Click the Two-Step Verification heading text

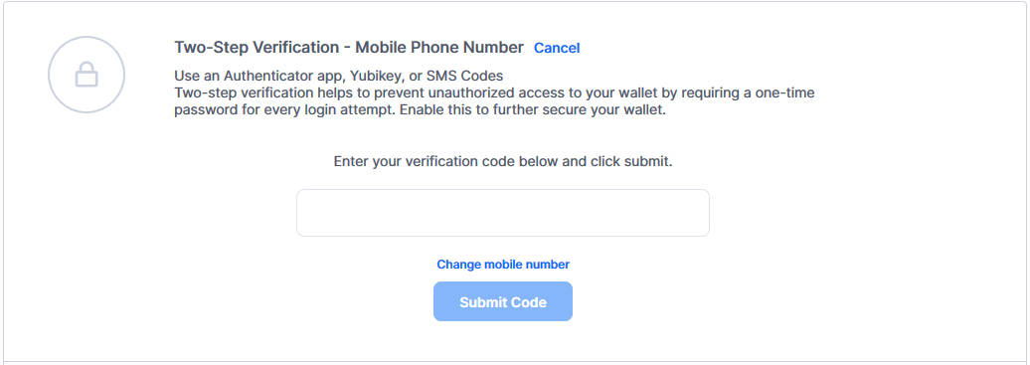tap(349, 48)
